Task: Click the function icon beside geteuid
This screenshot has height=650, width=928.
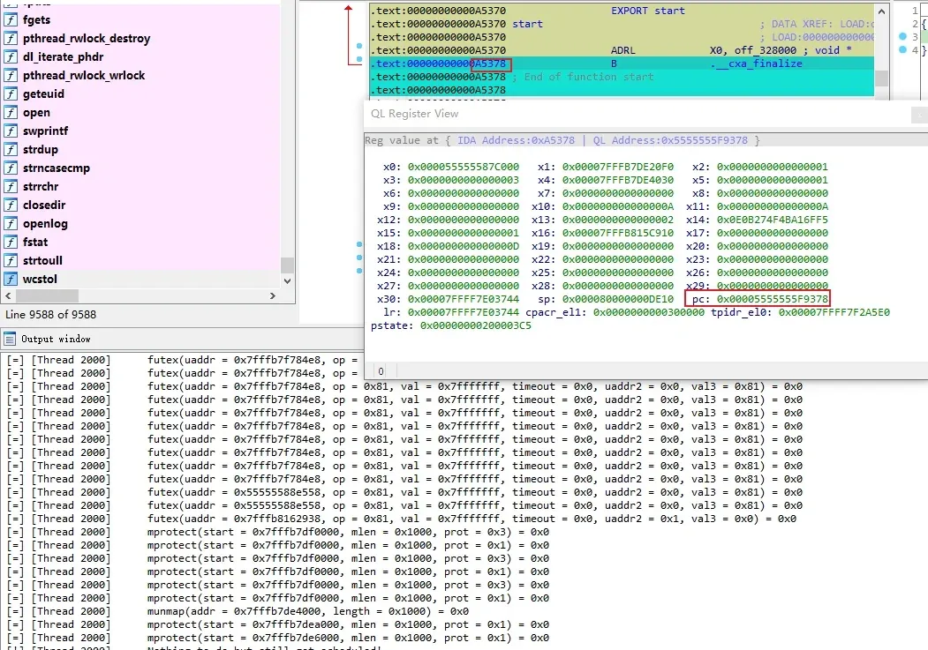Action: (10, 94)
